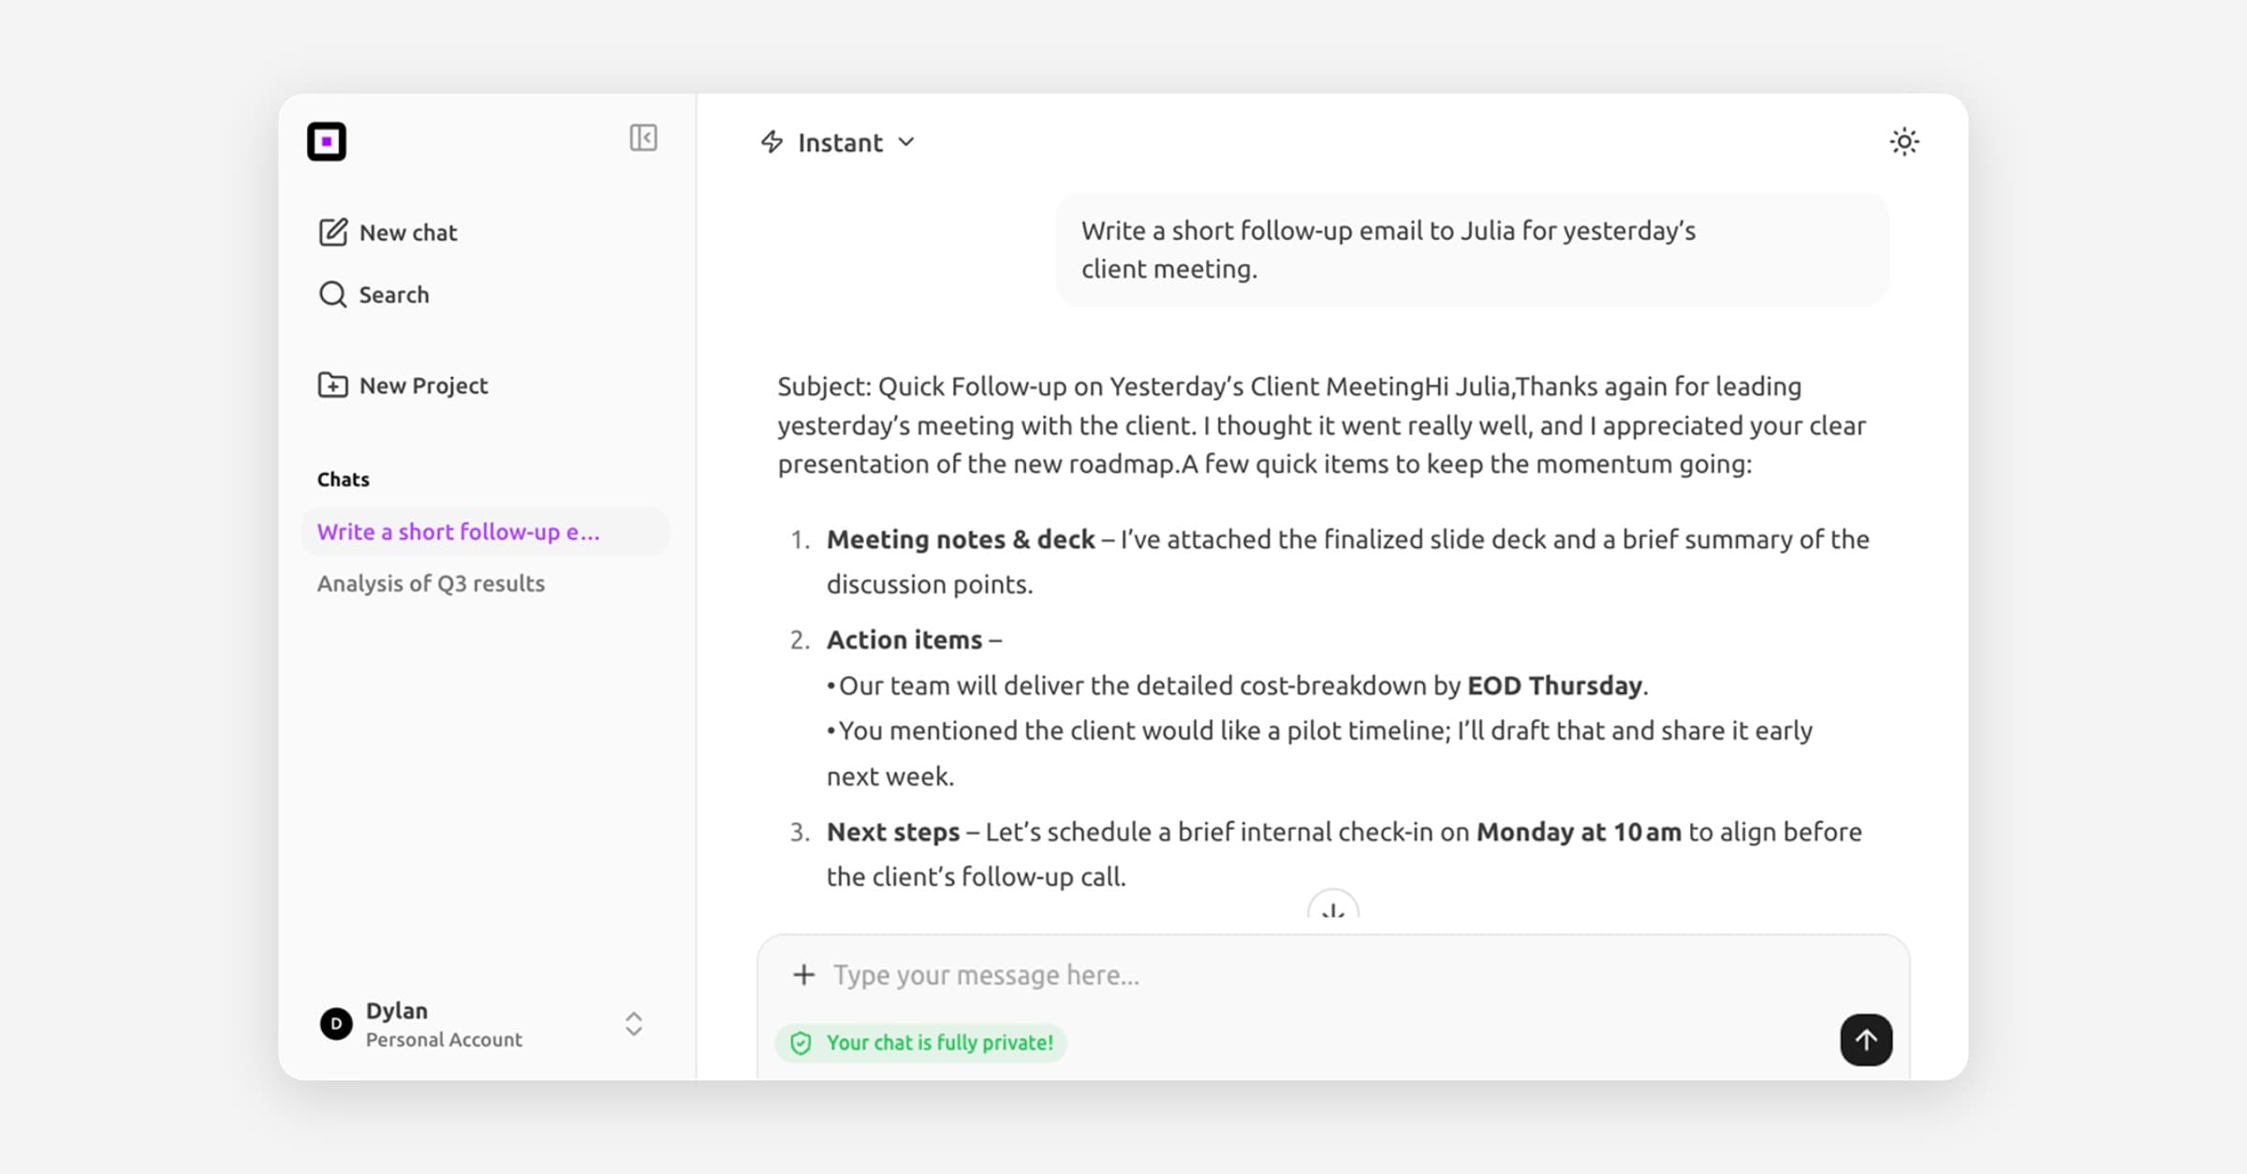2247x1174 pixels.
Task: Open Search in sidebar
Action: 393,294
